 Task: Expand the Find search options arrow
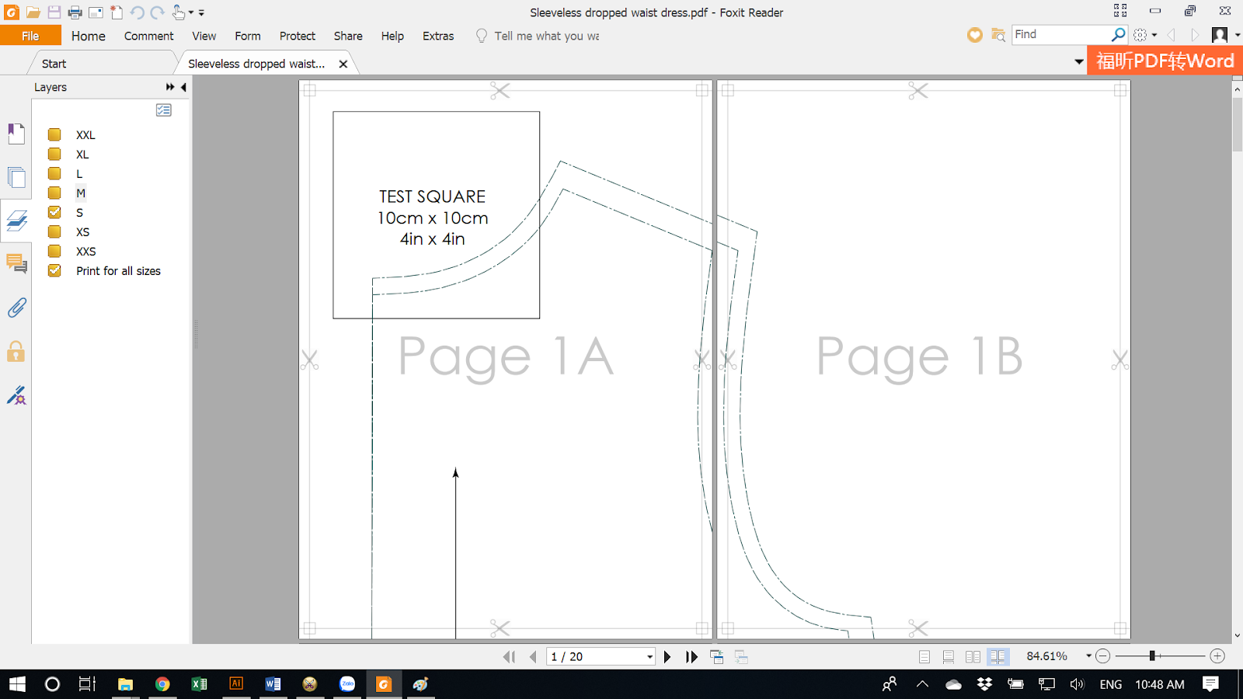click(x=1156, y=34)
